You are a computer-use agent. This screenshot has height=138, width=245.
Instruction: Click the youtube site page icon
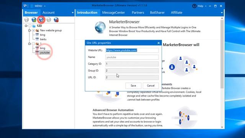37,53
